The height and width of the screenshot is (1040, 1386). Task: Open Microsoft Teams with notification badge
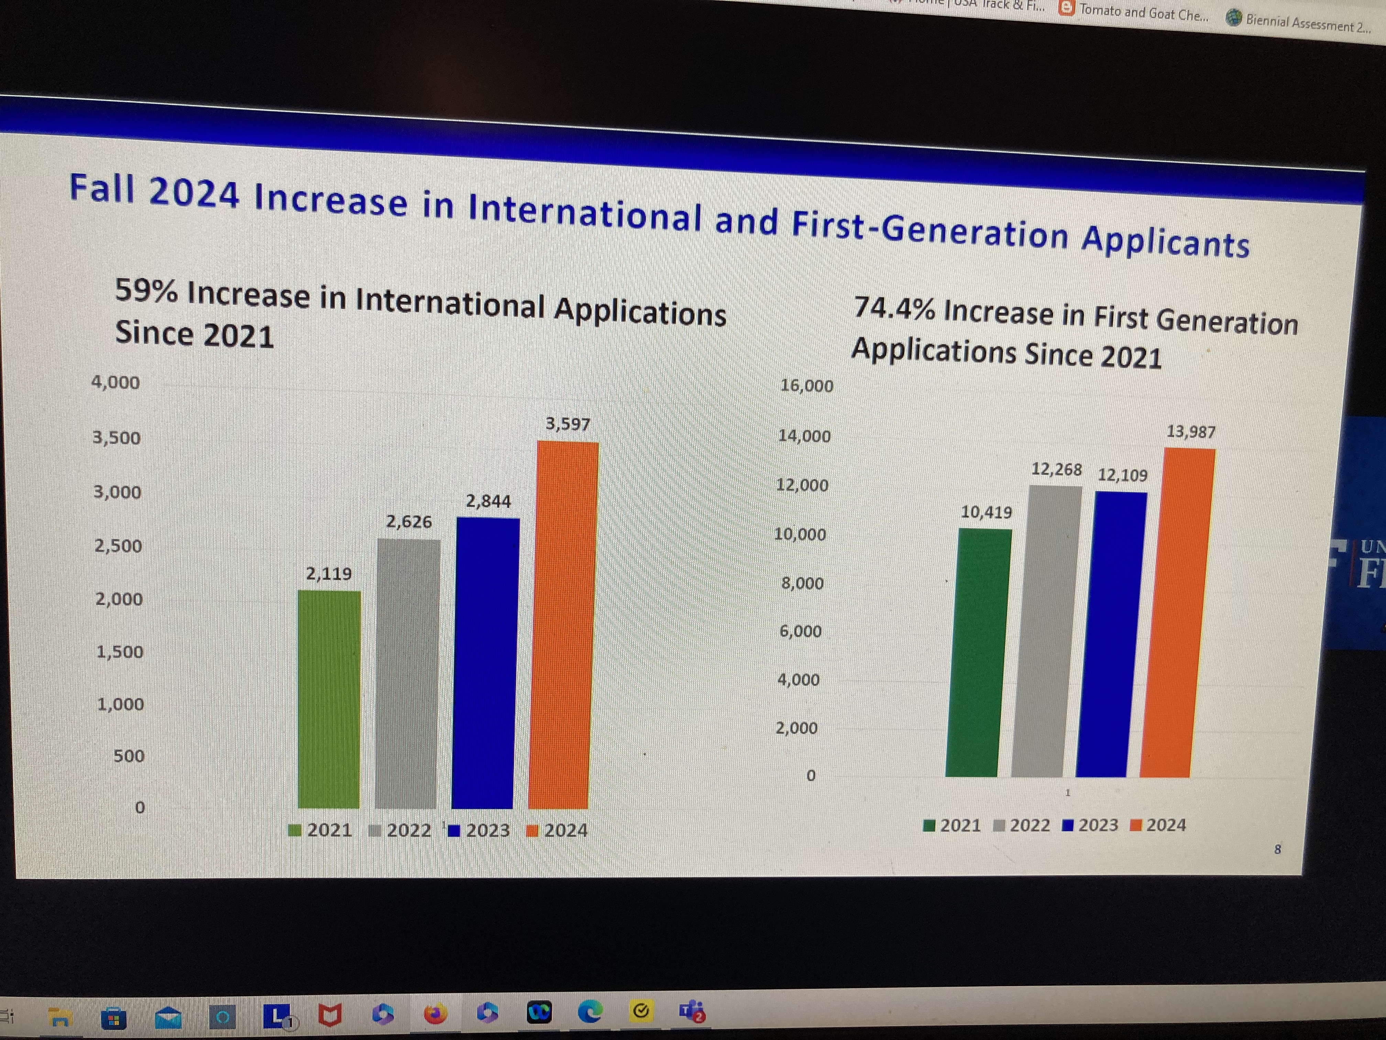[692, 1010]
